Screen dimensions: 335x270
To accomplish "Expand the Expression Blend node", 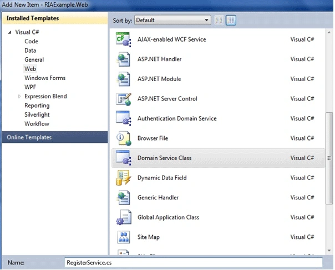I will [19, 97].
